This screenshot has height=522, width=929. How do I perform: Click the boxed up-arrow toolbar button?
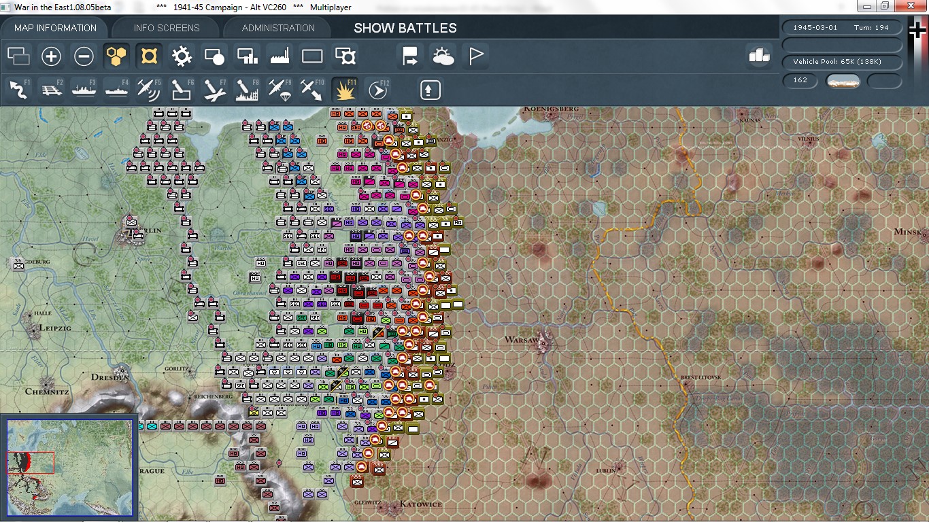[430, 90]
